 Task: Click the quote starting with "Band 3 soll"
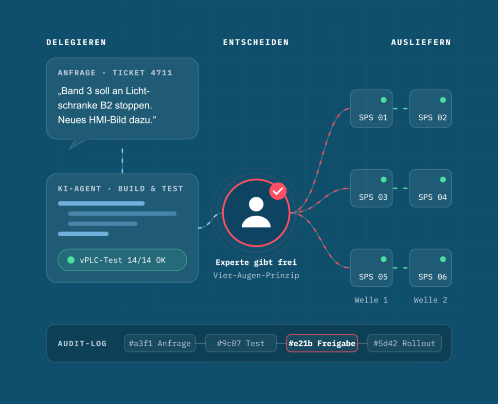tap(107, 105)
